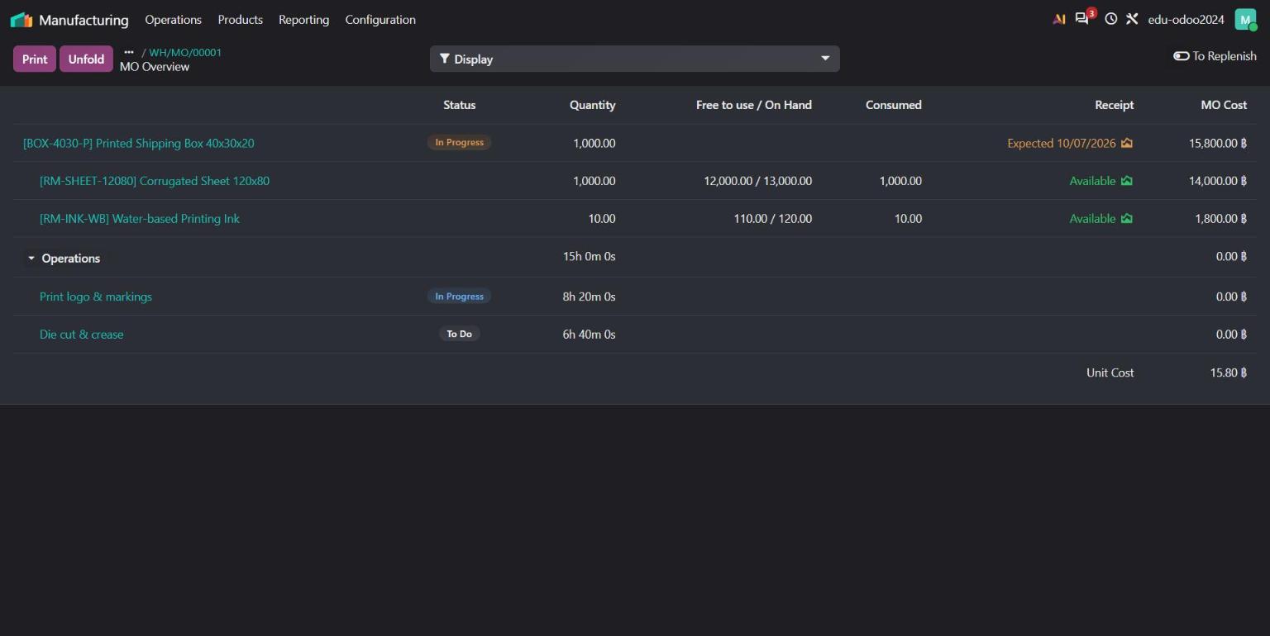Open the Products menu
This screenshot has width=1270, height=636.
pos(241,20)
